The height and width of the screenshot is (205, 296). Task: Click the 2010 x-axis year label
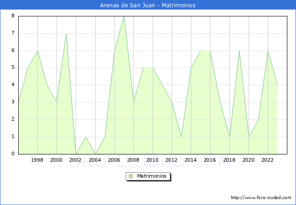pos(153,160)
